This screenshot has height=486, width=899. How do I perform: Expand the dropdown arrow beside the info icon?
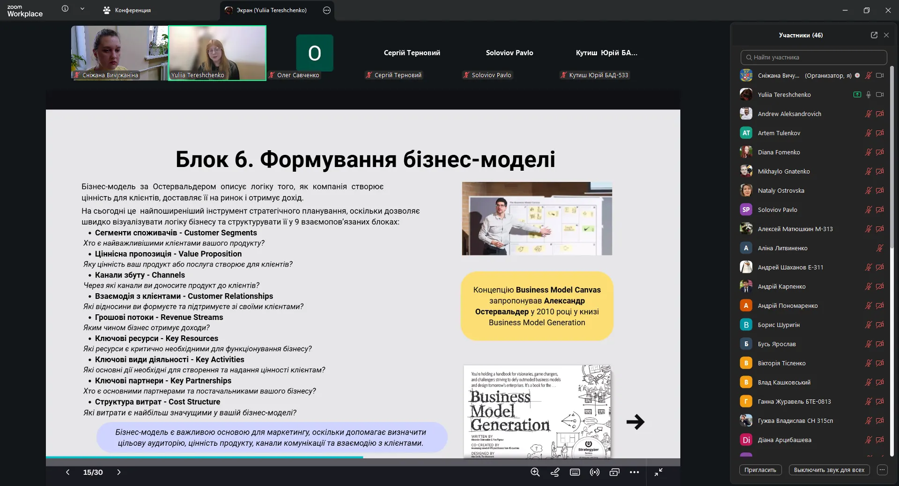(82, 8)
